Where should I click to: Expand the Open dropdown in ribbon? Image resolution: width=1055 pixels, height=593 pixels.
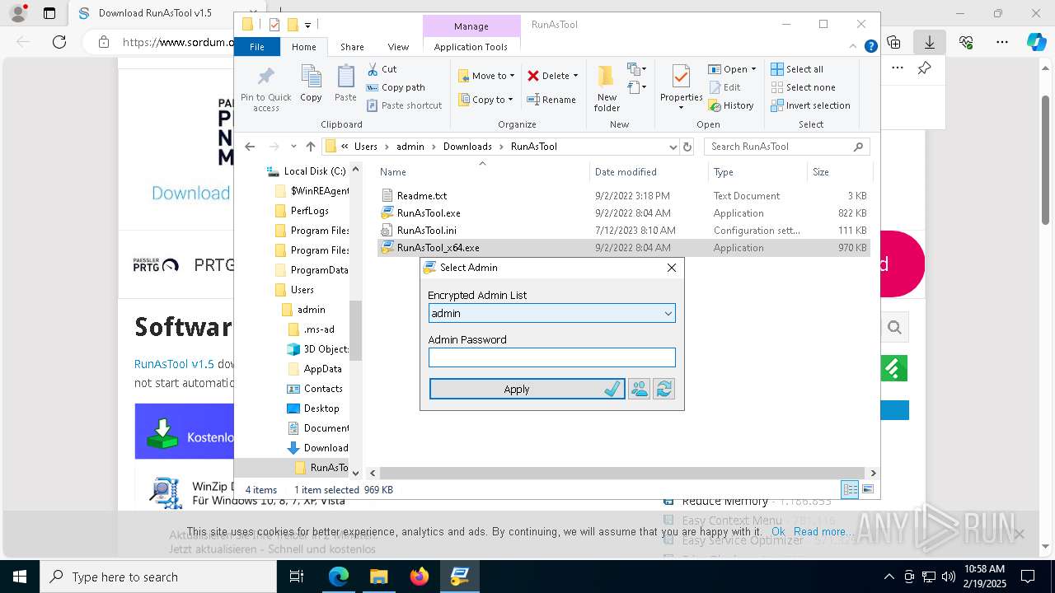(x=753, y=69)
